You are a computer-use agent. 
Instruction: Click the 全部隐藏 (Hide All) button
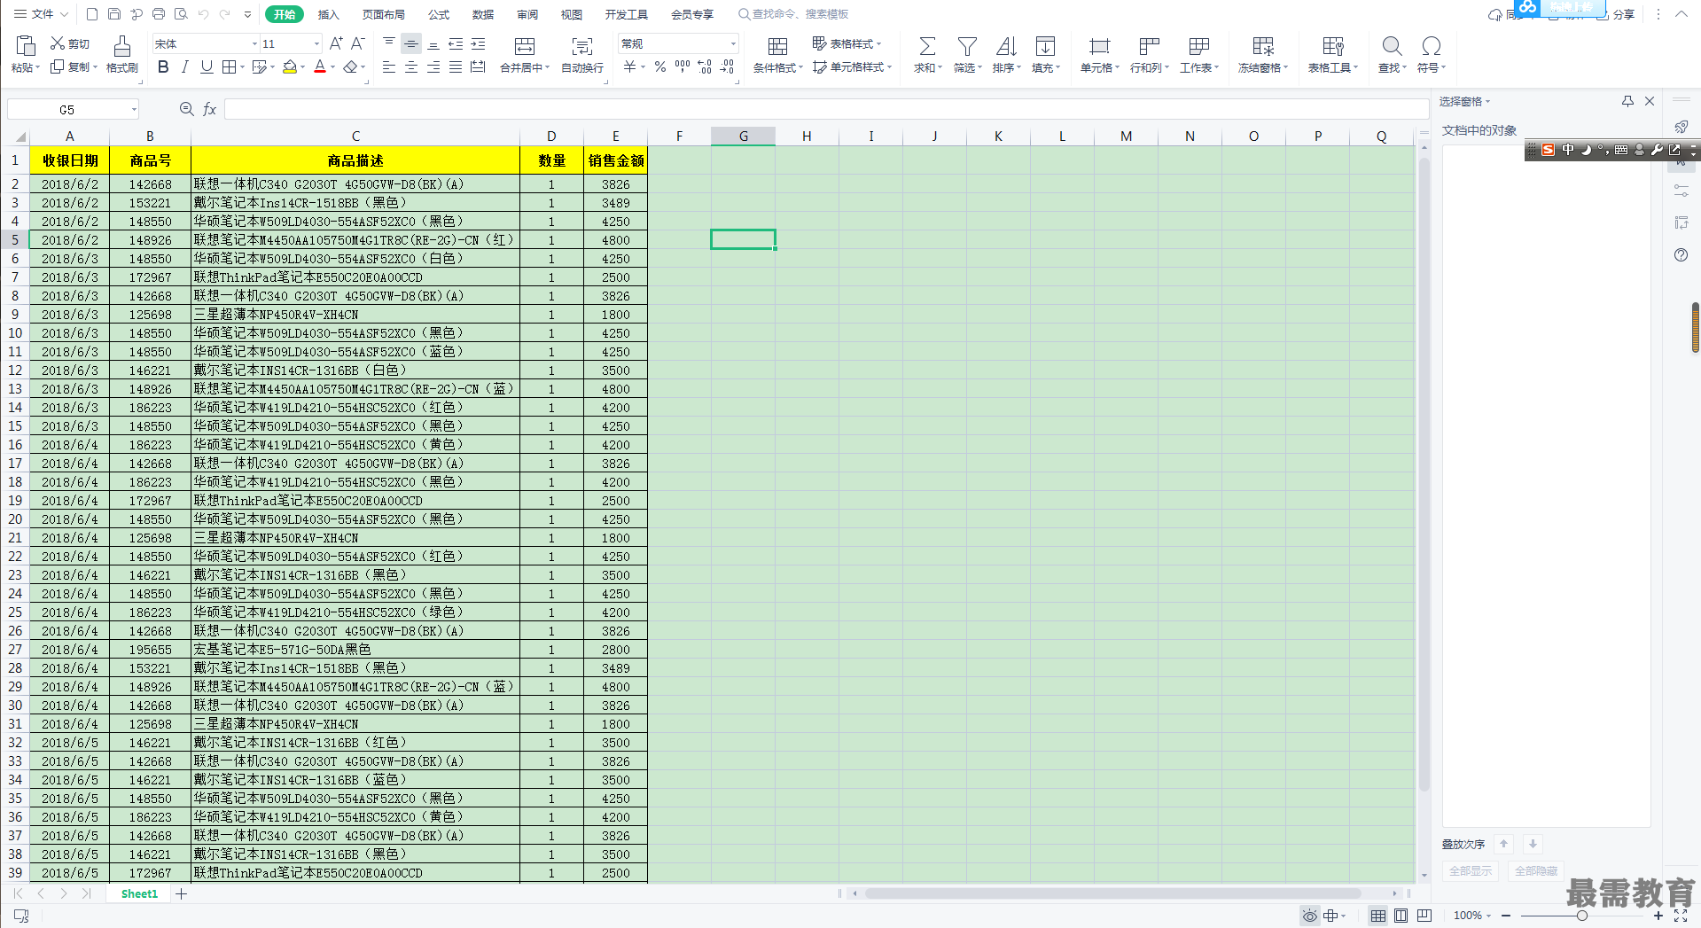click(1536, 871)
